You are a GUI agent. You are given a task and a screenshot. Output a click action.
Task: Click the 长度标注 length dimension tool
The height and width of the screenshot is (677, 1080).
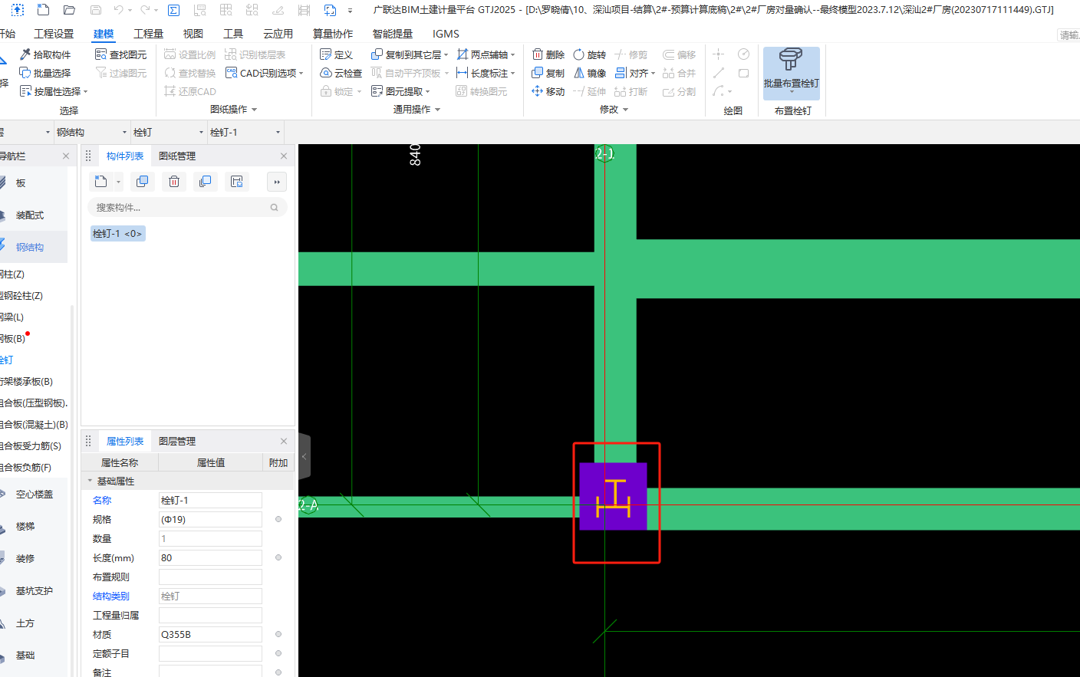(486, 73)
